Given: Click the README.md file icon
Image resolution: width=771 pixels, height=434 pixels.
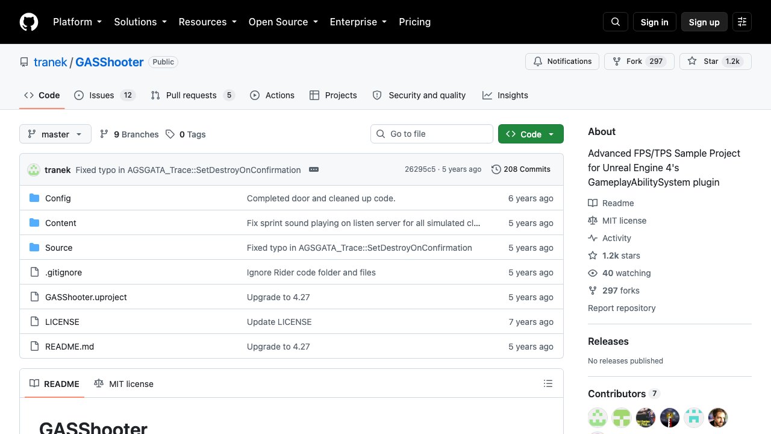Looking at the screenshot, I should pos(34,347).
